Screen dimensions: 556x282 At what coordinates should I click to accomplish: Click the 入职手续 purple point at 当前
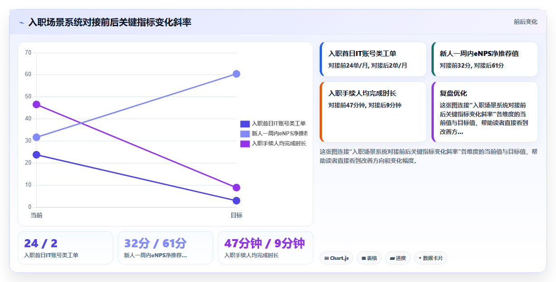point(37,104)
